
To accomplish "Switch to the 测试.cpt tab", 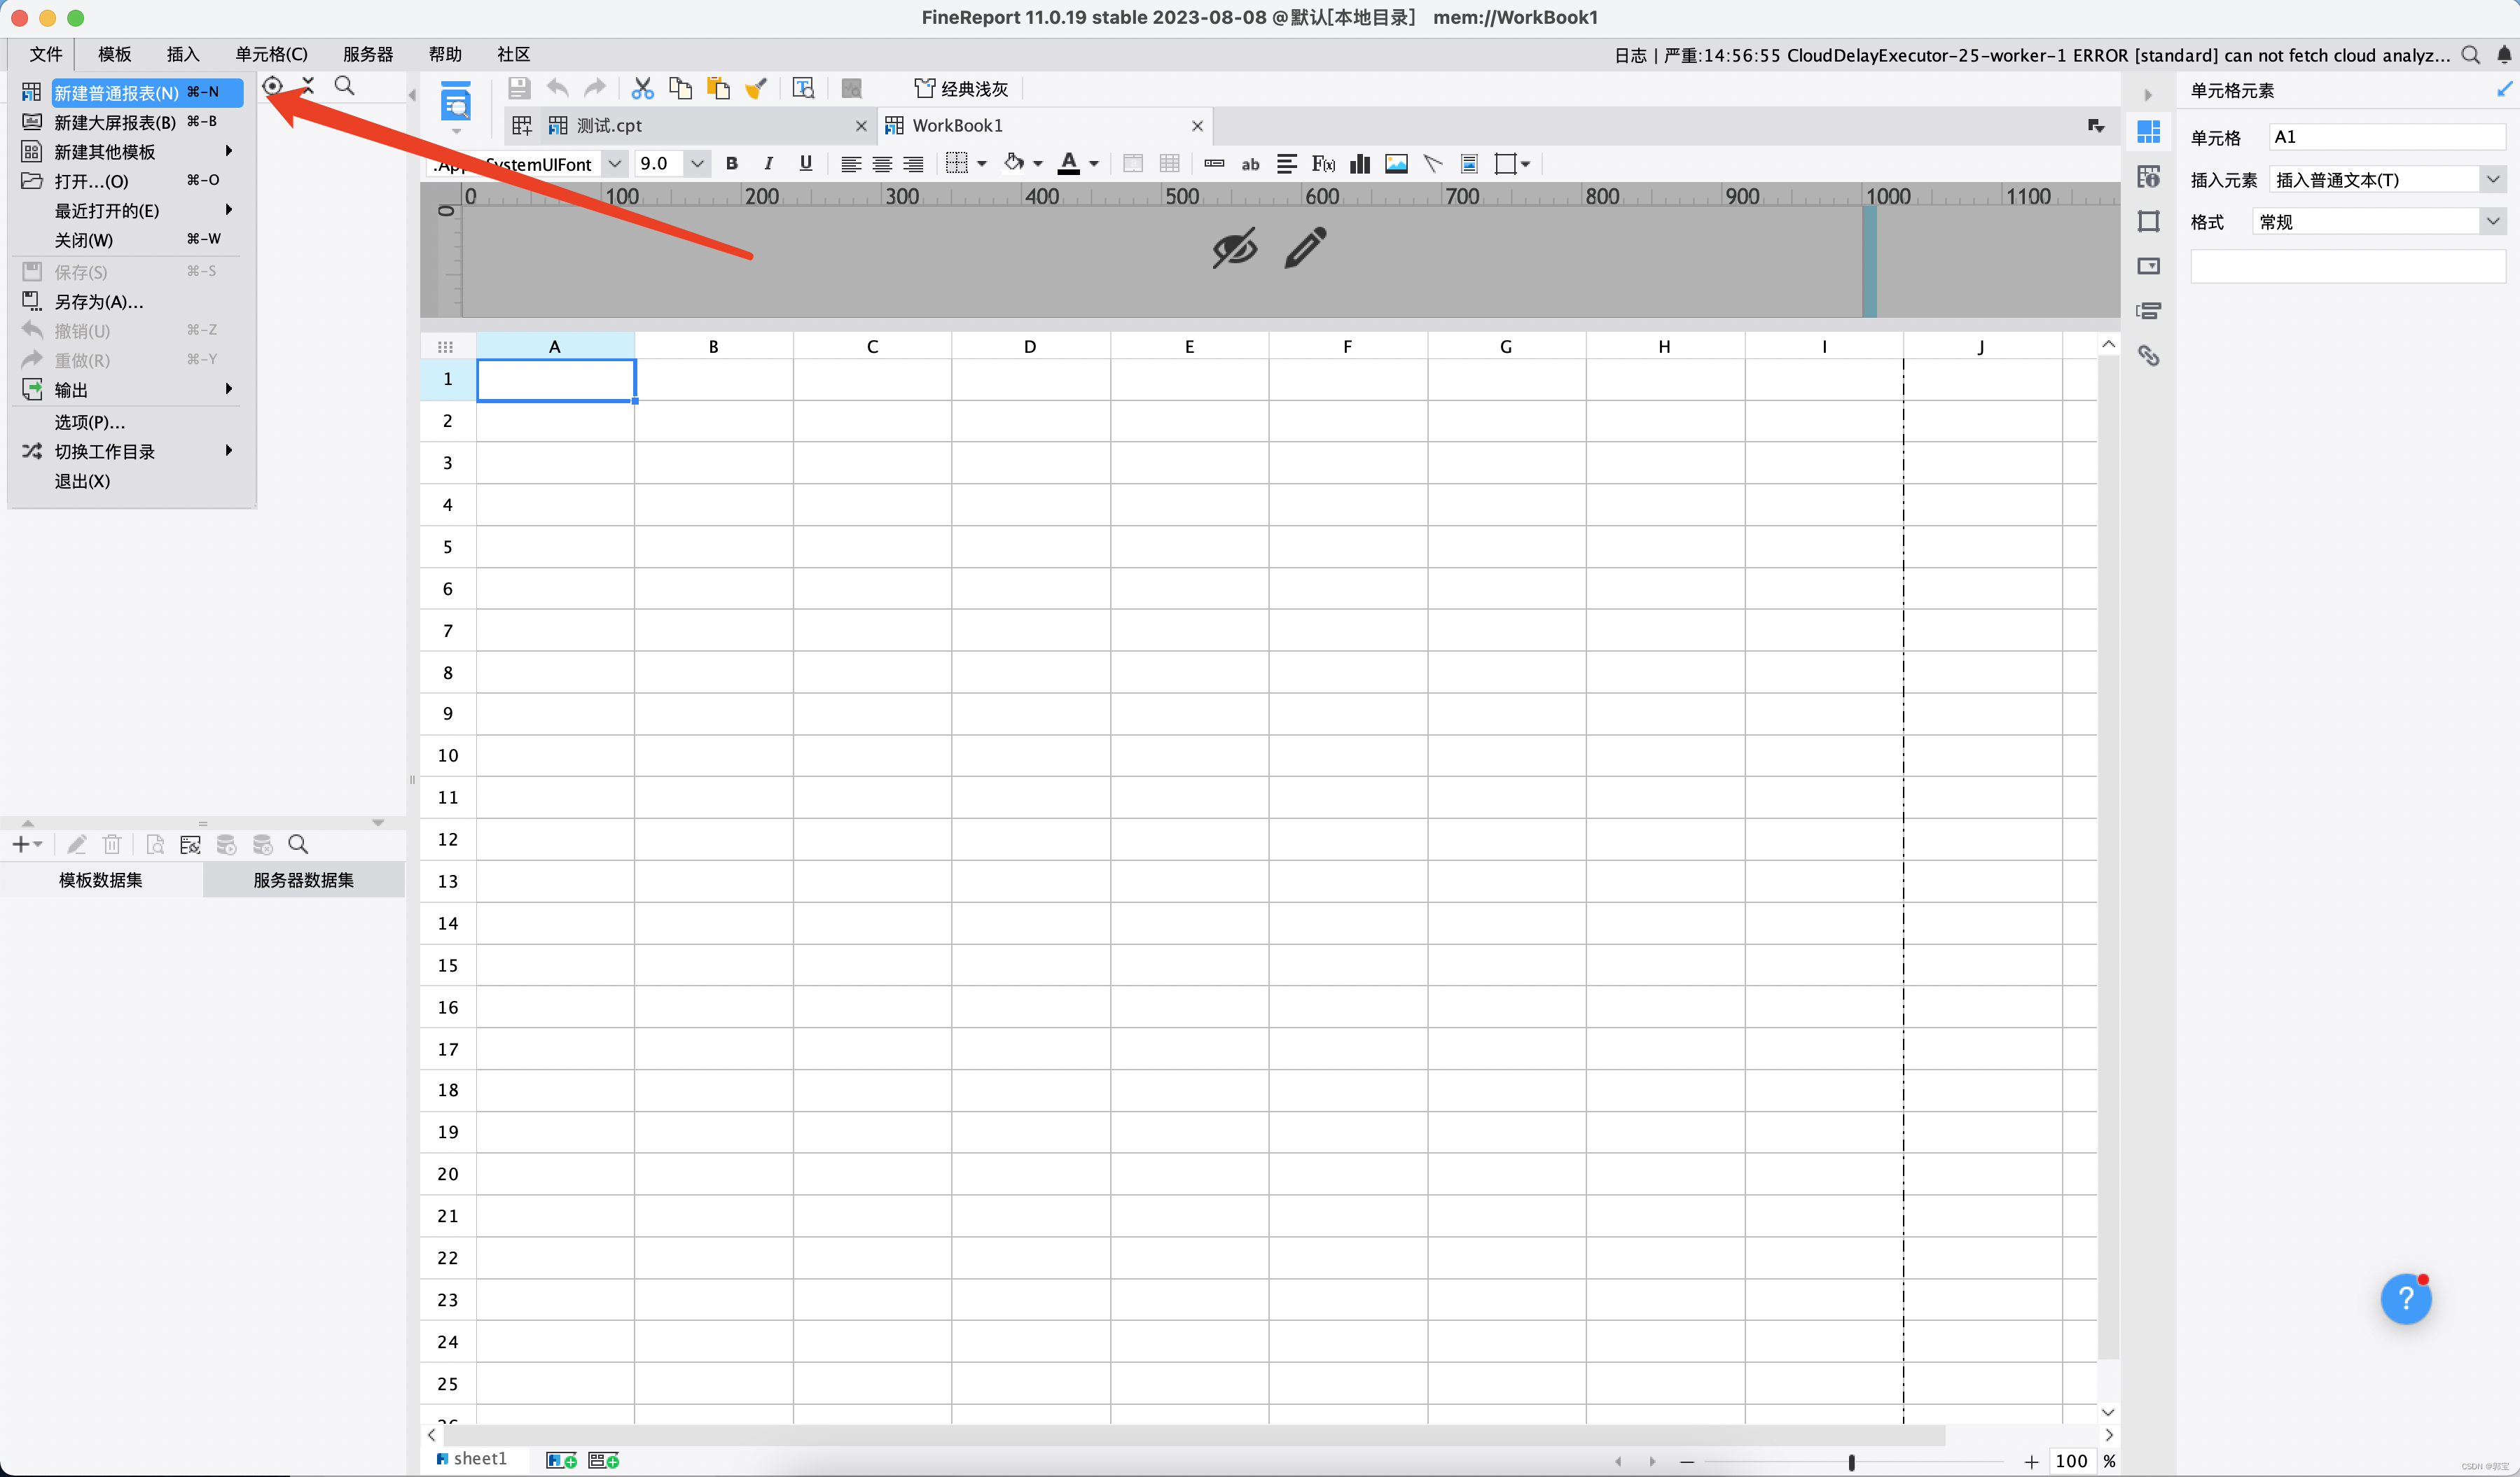I will click(x=609, y=126).
